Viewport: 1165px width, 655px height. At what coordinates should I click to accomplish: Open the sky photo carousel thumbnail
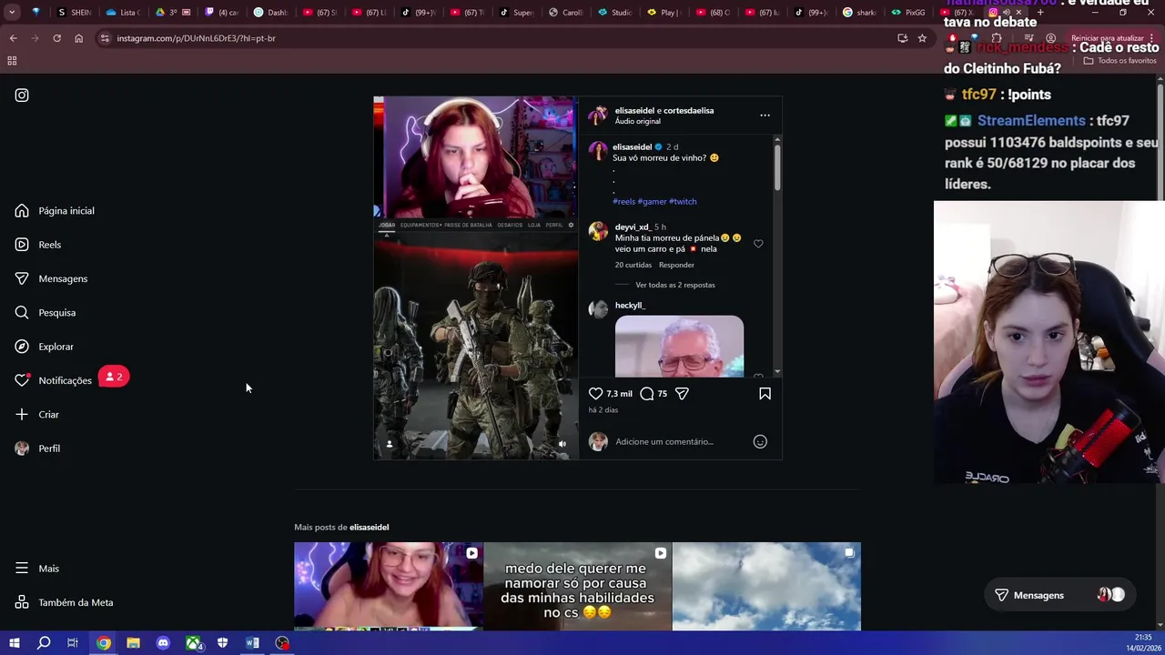coord(766,586)
